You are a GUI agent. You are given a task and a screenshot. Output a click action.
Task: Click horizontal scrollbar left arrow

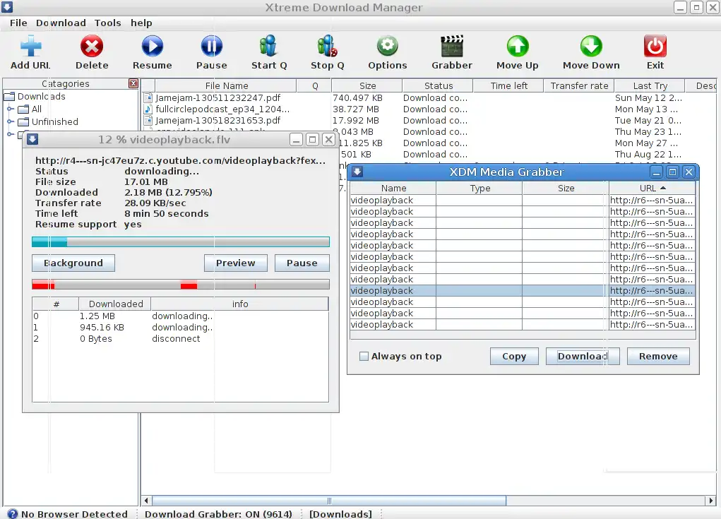pos(146,501)
